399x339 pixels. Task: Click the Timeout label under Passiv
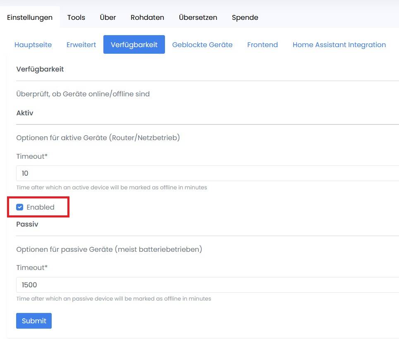tap(31, 267)
